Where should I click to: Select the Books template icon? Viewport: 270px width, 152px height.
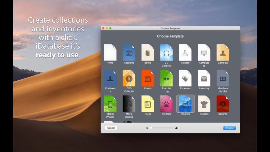coord(148,52)
